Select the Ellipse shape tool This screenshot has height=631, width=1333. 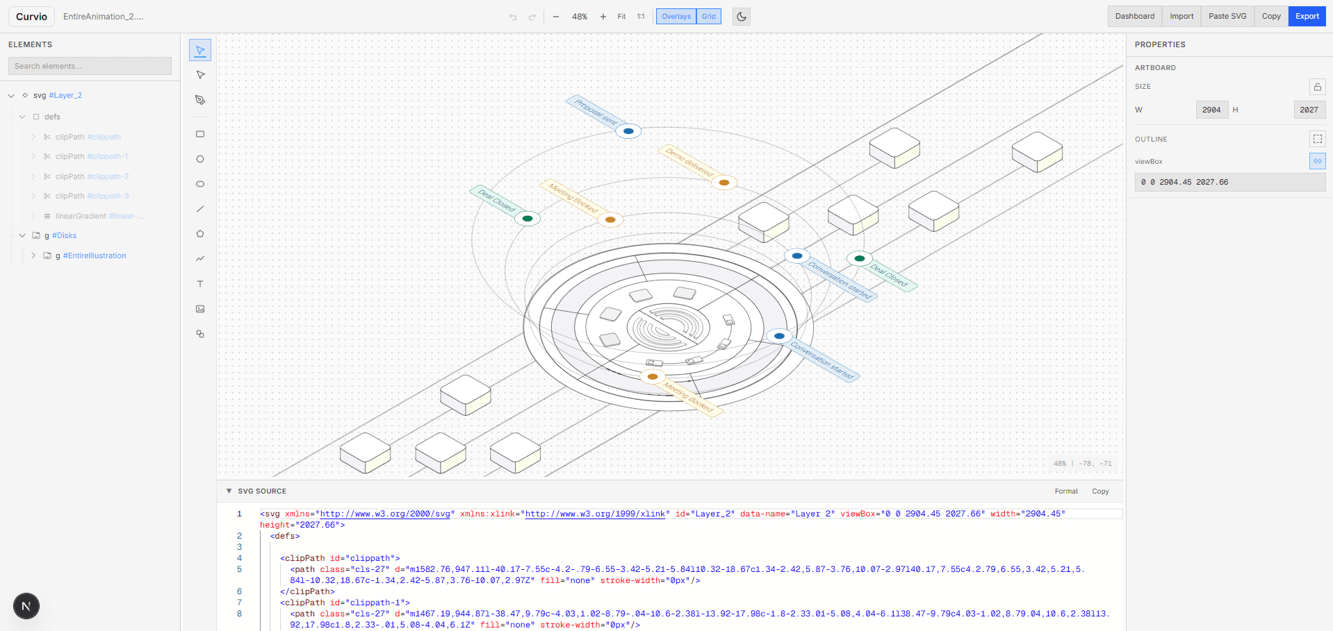pyautogui.click(x=200, y=184)
